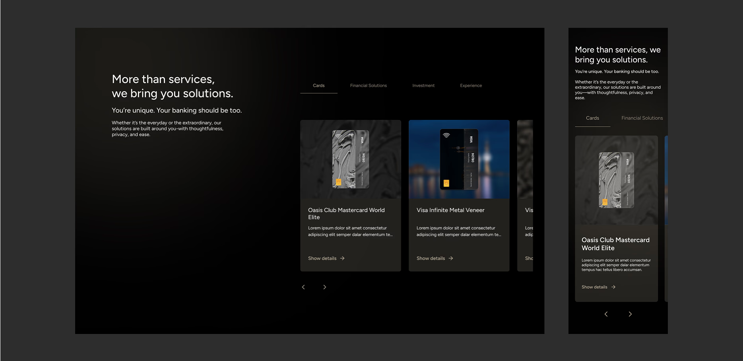Viewport: 743px width, 361px height.
Task: Click desktop subheading 'You're unique. Your banking should be too.'
Action: [x=177, y=111]
